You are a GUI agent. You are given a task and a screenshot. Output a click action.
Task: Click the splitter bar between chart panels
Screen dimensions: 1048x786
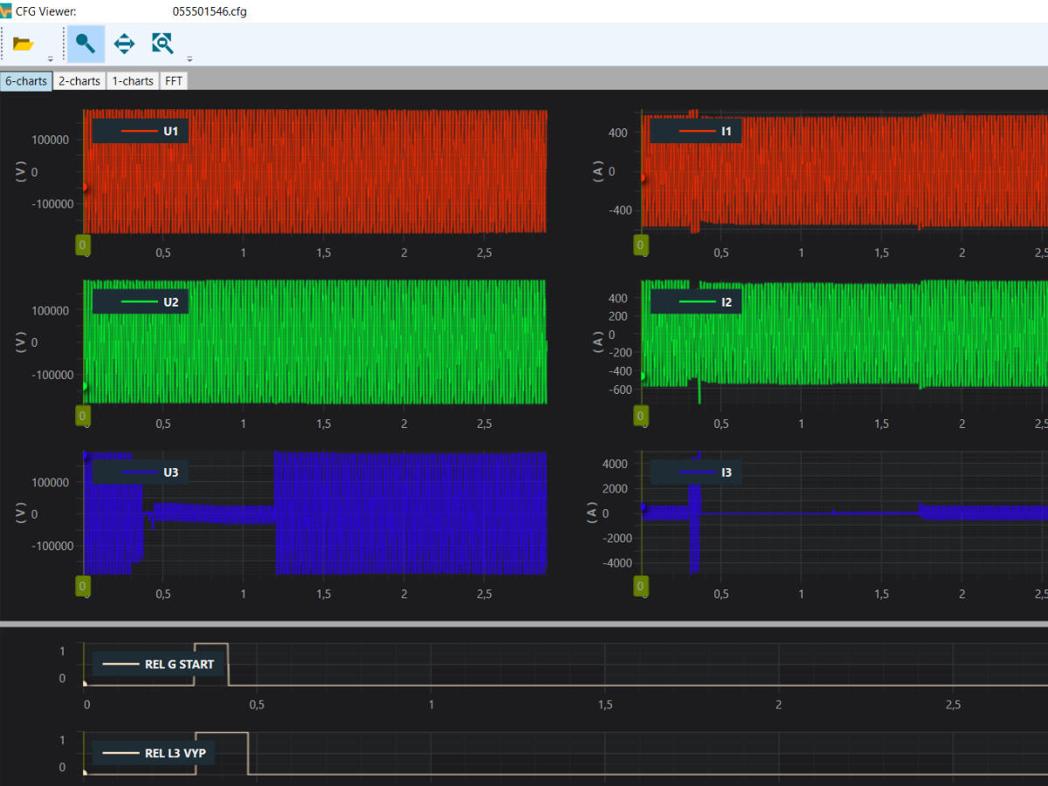click(524, 622)
